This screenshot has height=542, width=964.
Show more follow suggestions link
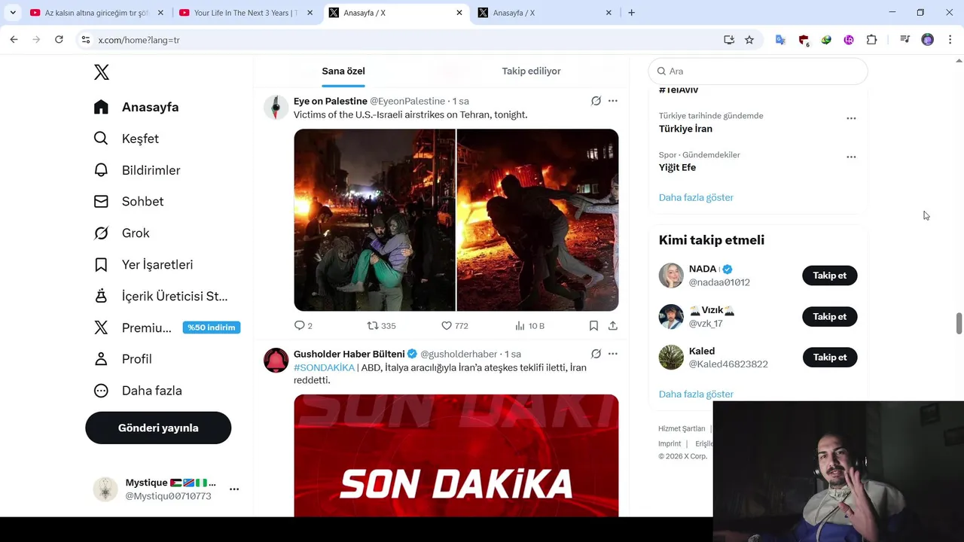point(696,394)
